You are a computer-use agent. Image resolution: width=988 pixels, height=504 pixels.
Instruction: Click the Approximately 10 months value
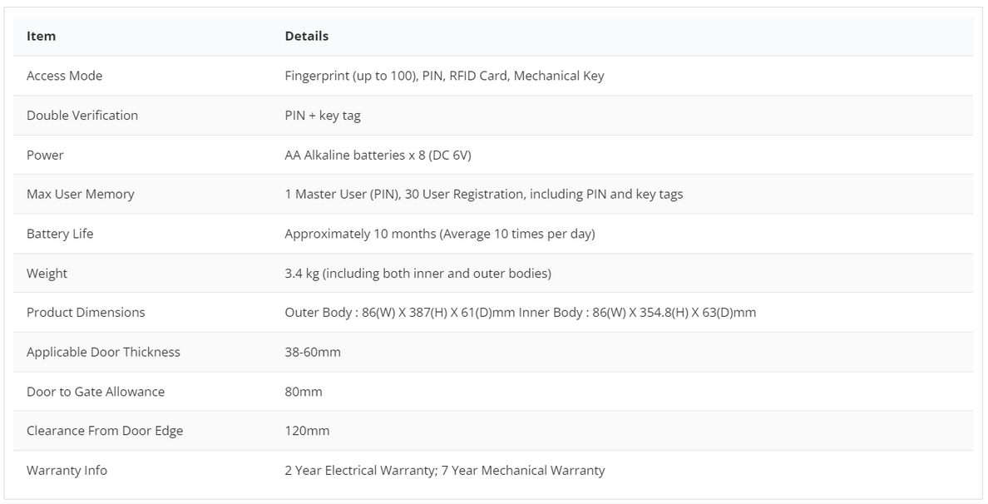click(440, 234)
